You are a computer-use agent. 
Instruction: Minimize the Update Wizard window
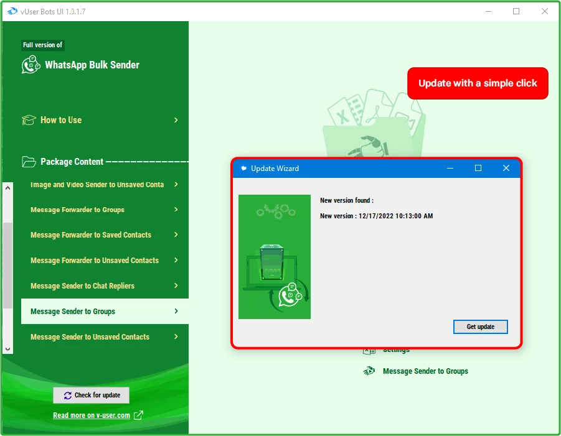point(450,168)
